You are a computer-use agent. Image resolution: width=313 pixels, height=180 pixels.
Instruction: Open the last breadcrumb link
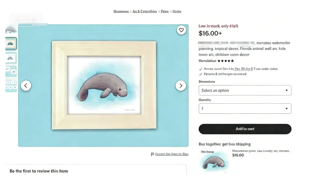(177, 12)
